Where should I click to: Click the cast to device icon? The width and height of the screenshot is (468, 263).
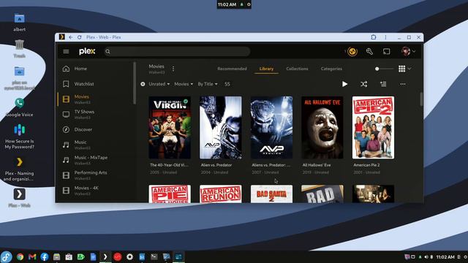tap(387, 51)
